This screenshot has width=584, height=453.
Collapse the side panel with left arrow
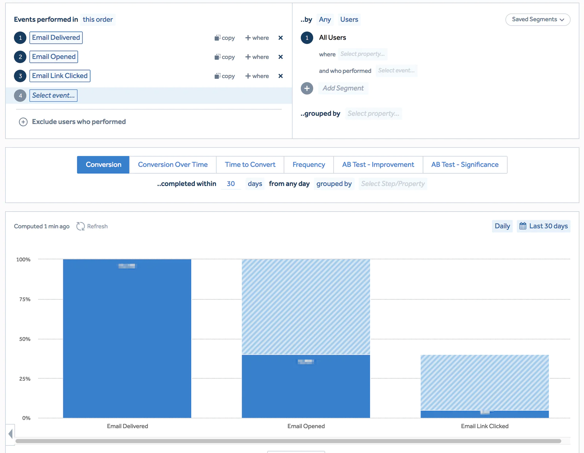pyautogui.click(x=10, y=433)
